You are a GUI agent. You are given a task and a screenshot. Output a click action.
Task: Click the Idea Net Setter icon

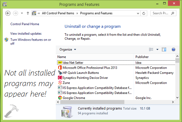(x=60, y=63)
